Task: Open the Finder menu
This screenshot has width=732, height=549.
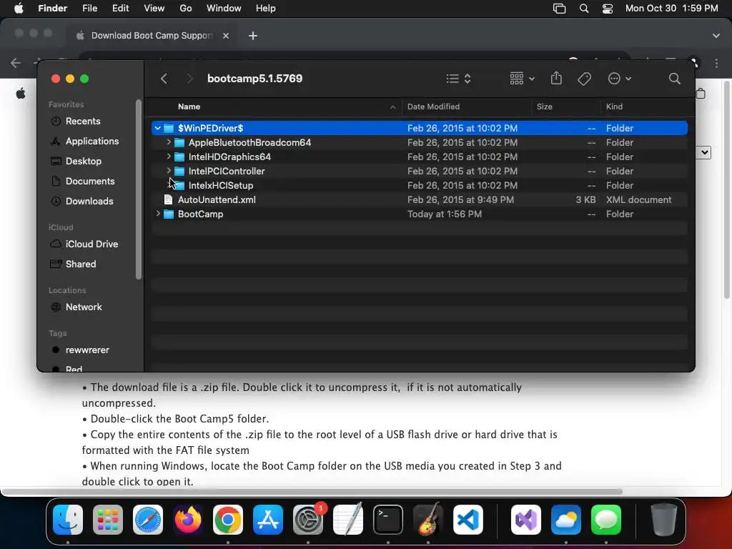Action: point(52,9)
